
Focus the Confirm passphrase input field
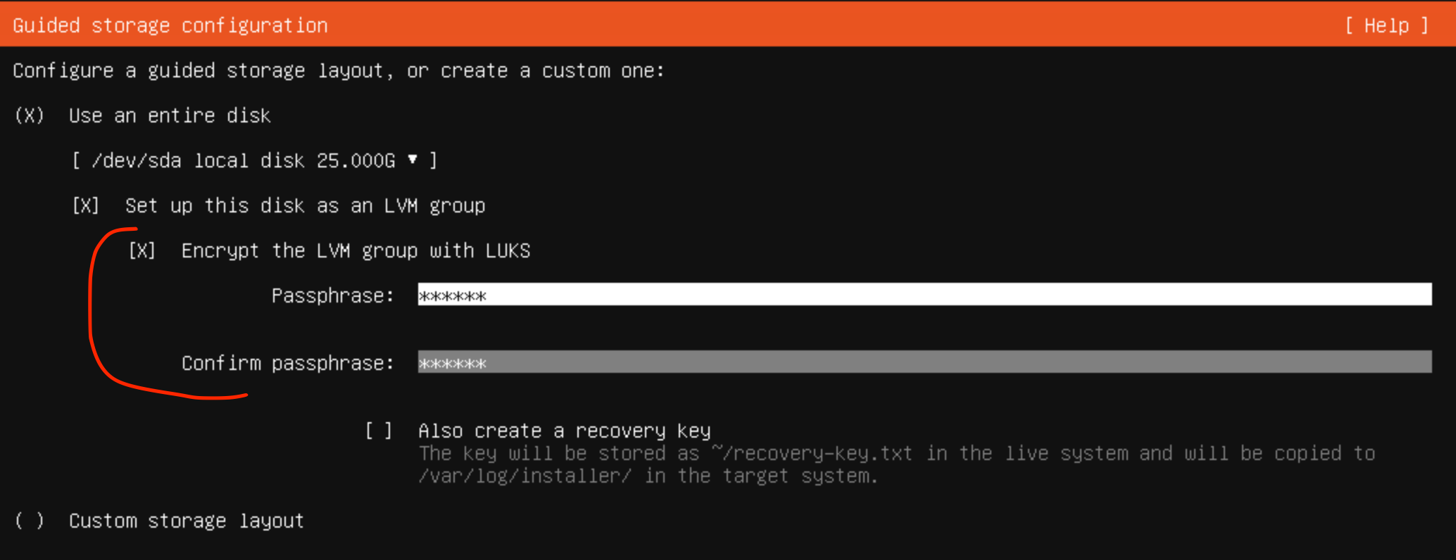(924, 362)
